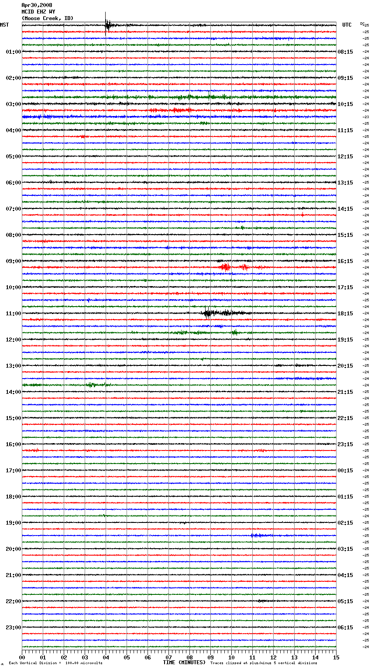Click the 18:00 MST time label
Image resolution: width=371 pixels, height=669 pixels.
click(14, 497)
